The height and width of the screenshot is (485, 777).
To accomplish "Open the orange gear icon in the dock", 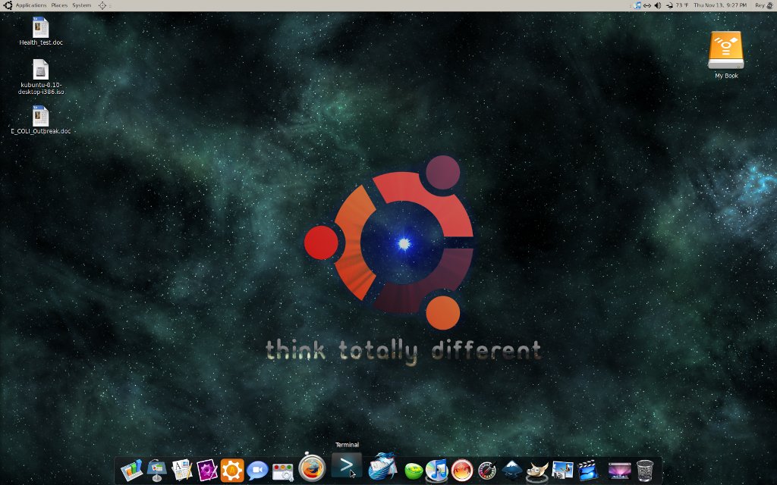I will [x=232, y=470].
